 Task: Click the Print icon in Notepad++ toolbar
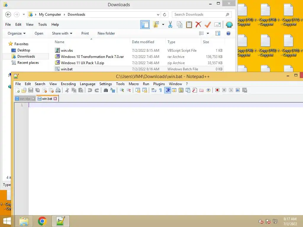(x=58, y=90)
